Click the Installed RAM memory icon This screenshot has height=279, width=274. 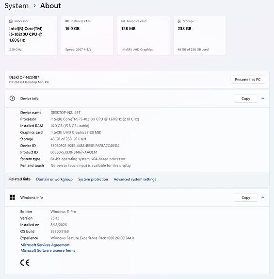67,21
